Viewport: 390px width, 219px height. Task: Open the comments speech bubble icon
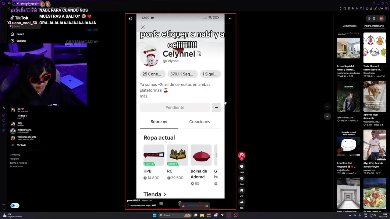242,179
